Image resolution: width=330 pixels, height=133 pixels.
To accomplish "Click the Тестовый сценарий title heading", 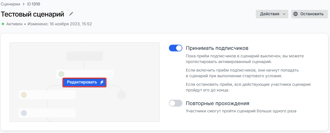I will pyautogui.click(x=32, y=14).
